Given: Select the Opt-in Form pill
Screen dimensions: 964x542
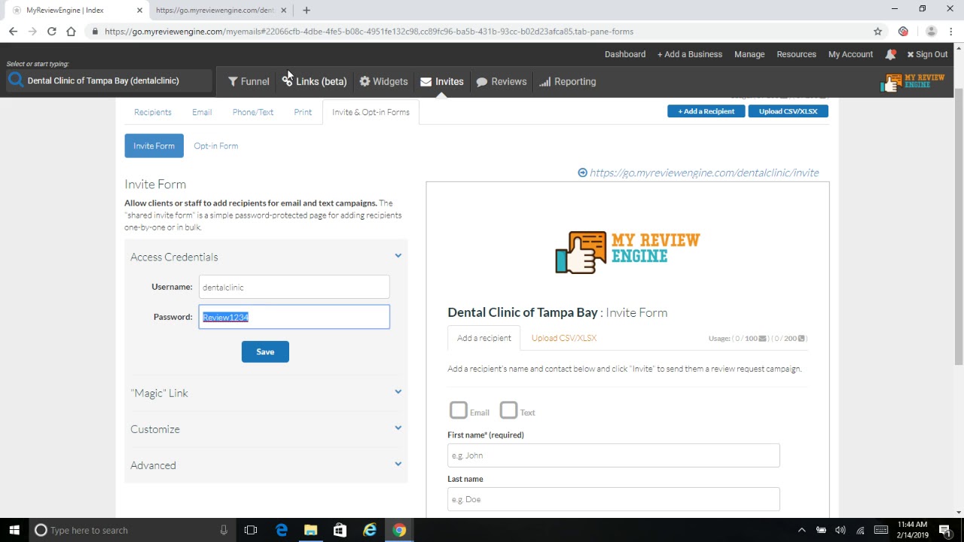Looking at the screenshot, I should [x=215, y=146].
